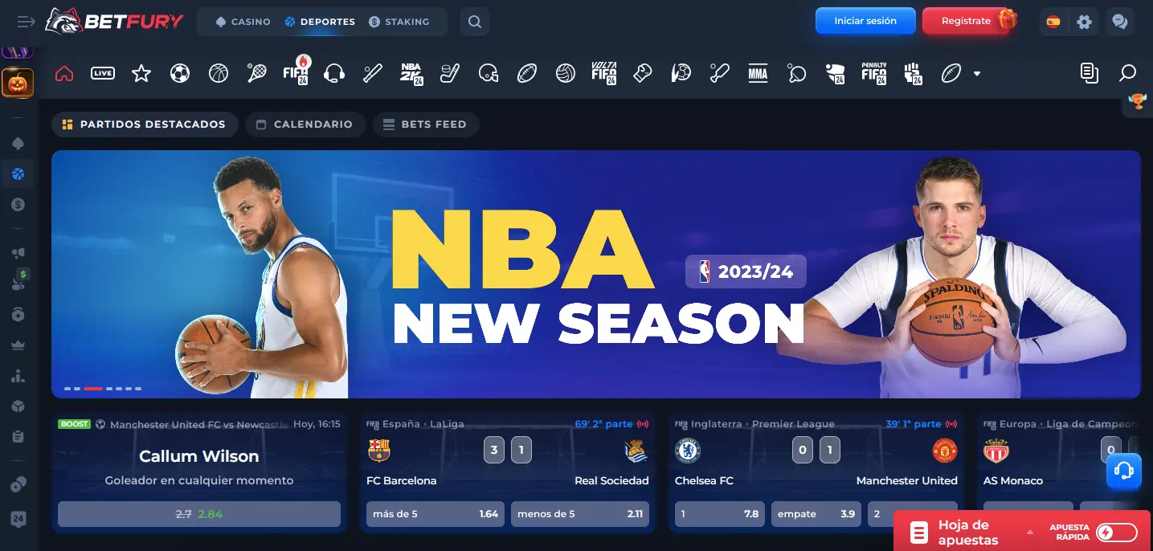Viewport: 1153px width, 551px height.
Task: Click the crown sidebar icon
Action: click(x=18, y=345)
